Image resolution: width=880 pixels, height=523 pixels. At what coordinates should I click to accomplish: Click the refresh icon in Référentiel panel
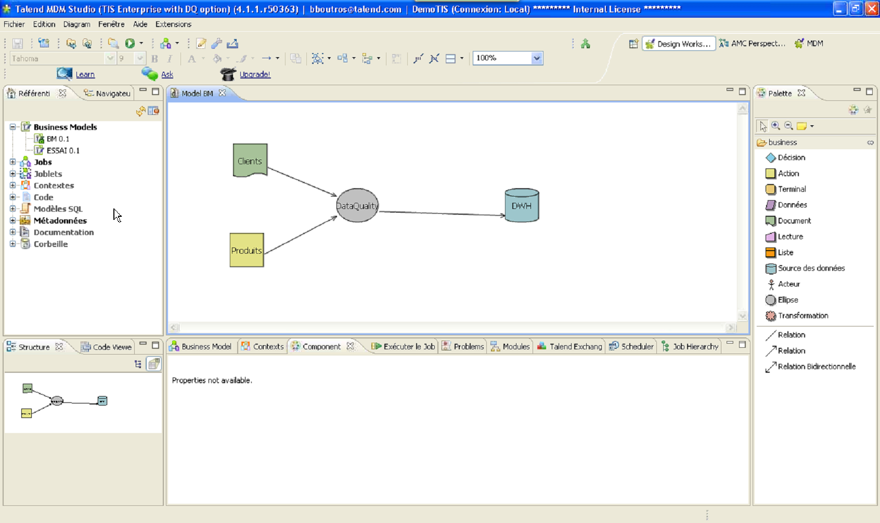point(140,111)
